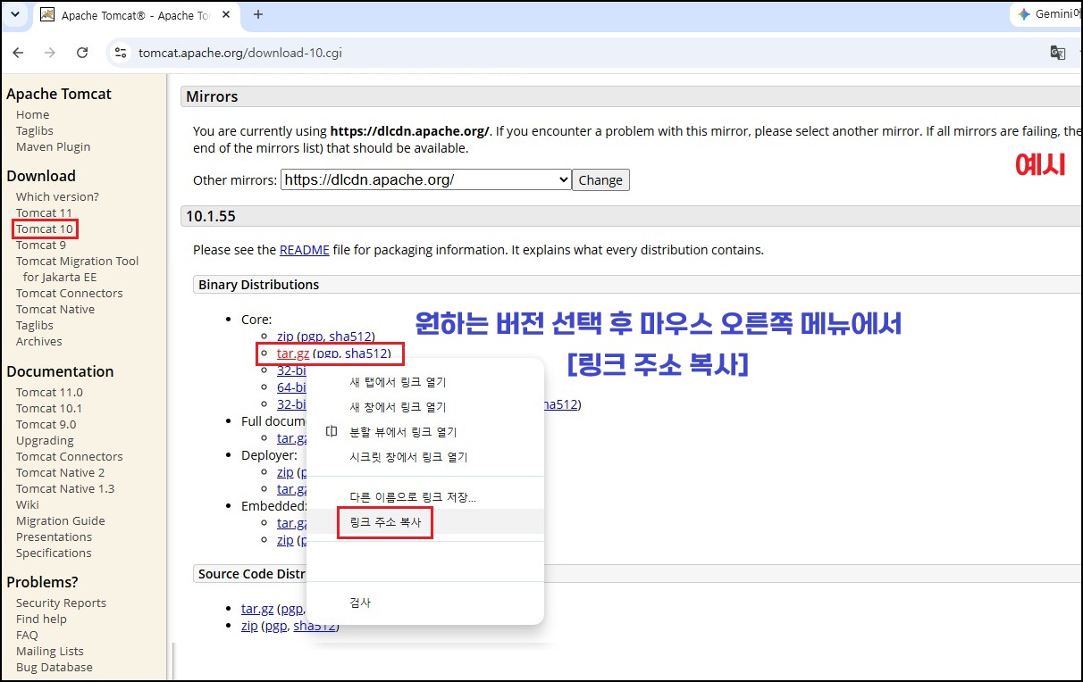Open Find help sidebar link
This screenshot has height=682, width=1083.
point(41,619)
